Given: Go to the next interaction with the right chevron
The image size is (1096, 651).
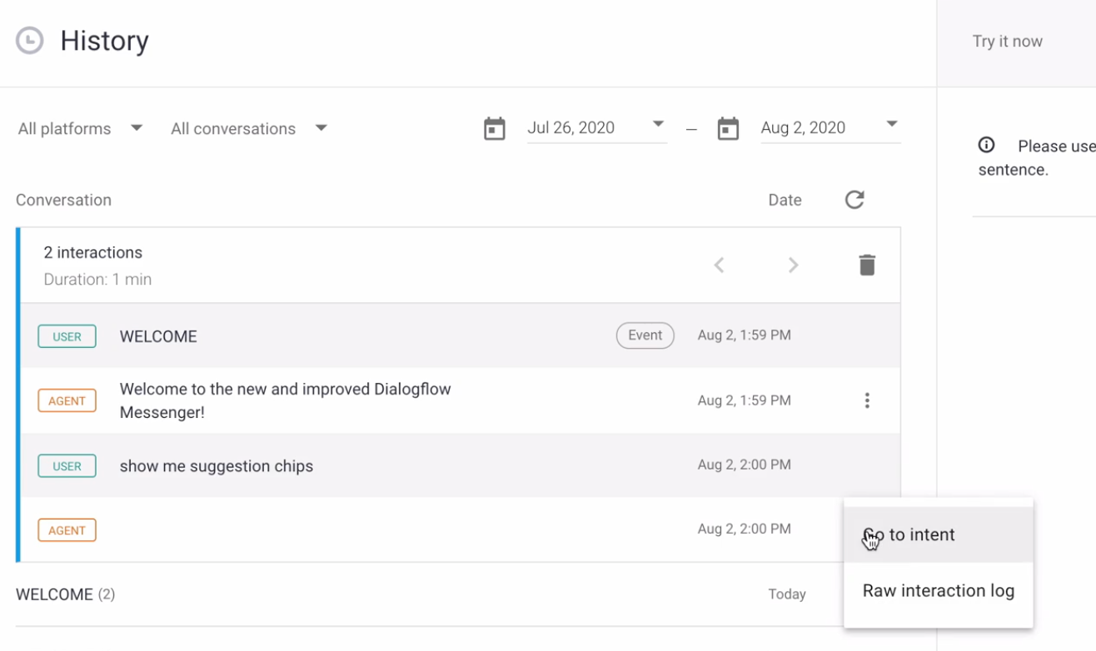Looking at the screenshot, I should tap(793, 265).
